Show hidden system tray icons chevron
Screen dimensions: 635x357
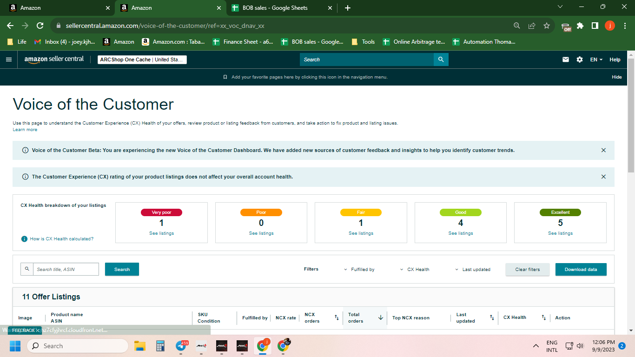tap(536, 346)
